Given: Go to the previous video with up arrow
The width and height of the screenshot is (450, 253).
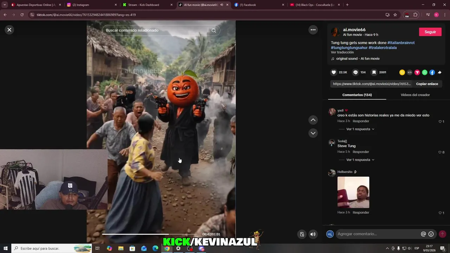Looking at the screenshot, I should click(313, 120).
